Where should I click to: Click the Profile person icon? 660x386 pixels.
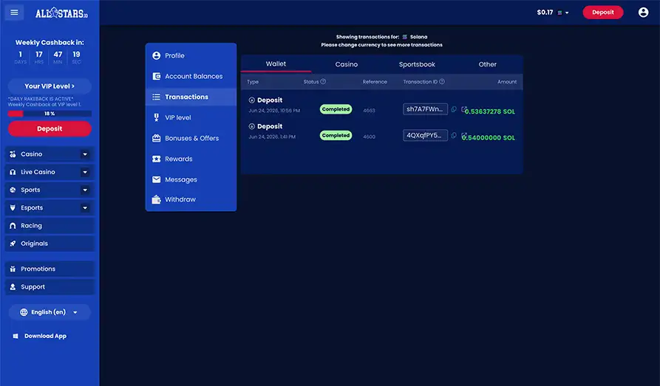pyautogui.click(x=156, y=55)
